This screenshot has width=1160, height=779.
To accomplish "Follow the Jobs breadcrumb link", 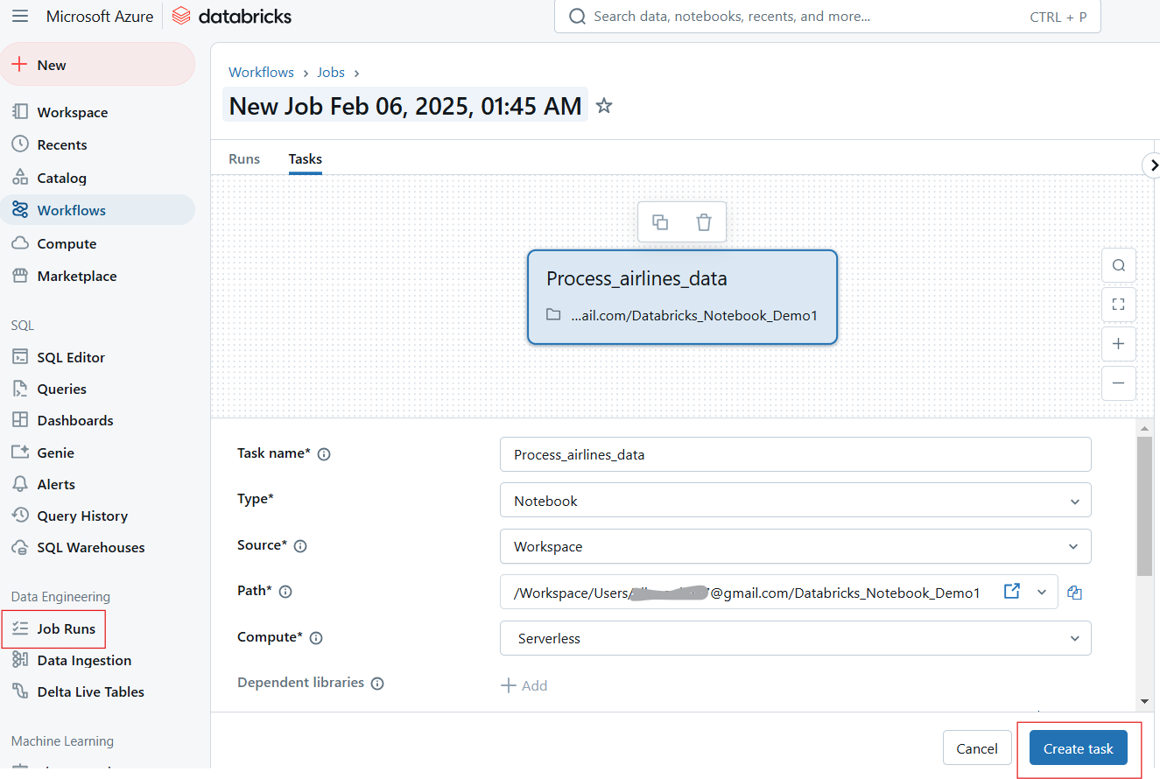I will [331, 73].
